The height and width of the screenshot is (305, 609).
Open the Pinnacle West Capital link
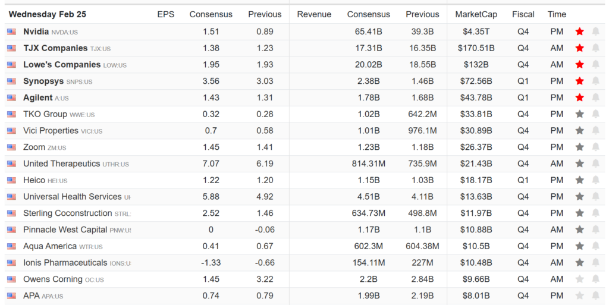pos(65,229)
